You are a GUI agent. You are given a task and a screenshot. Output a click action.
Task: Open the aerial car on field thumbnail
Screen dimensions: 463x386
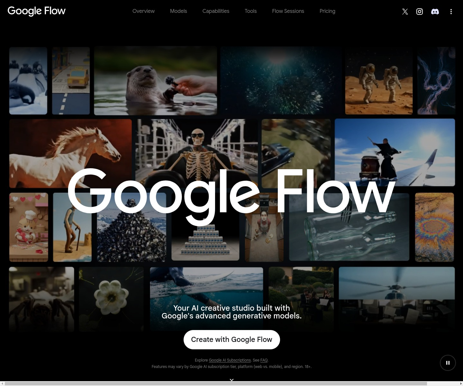coord(296,153)
